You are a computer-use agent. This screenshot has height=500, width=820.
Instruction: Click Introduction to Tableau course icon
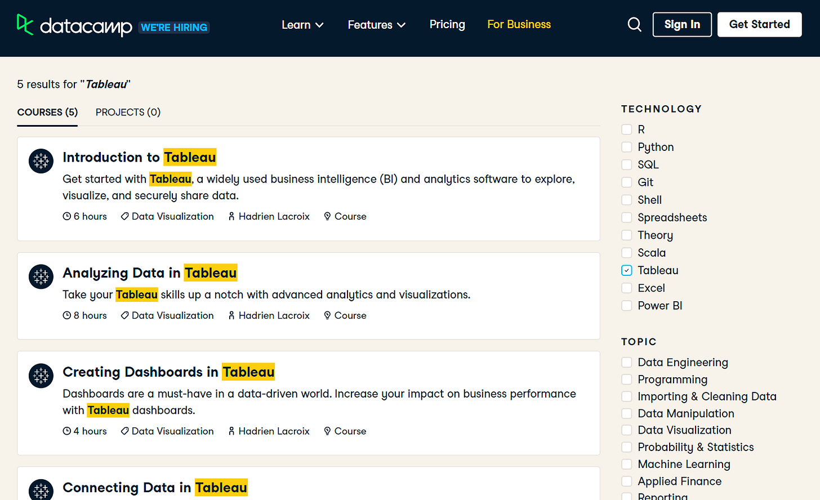41,161
